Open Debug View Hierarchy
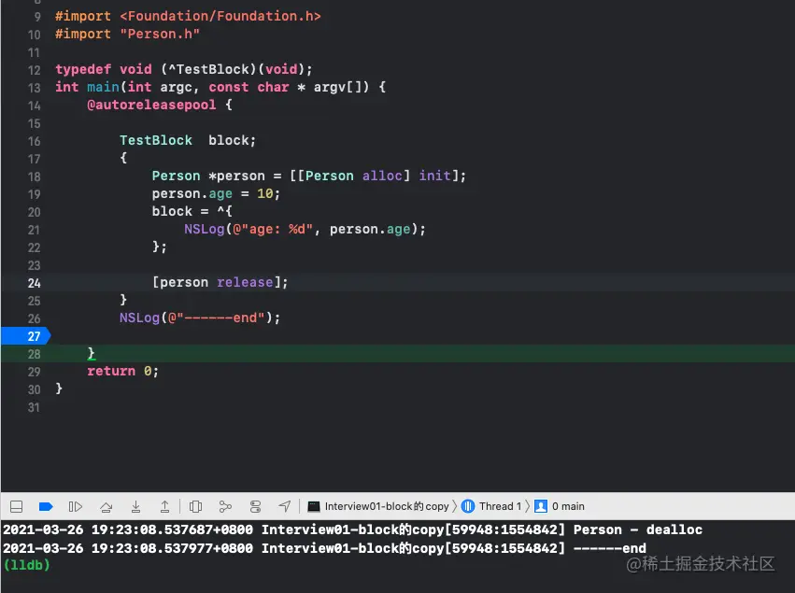This screenshot has height=593, width=795. pyautogui.click(x=195, y=506)
